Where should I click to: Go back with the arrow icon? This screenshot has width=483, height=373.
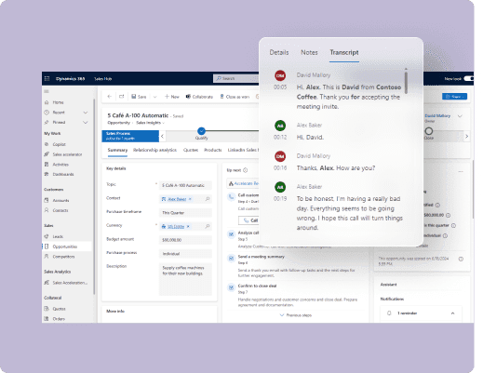pos(109,97)
